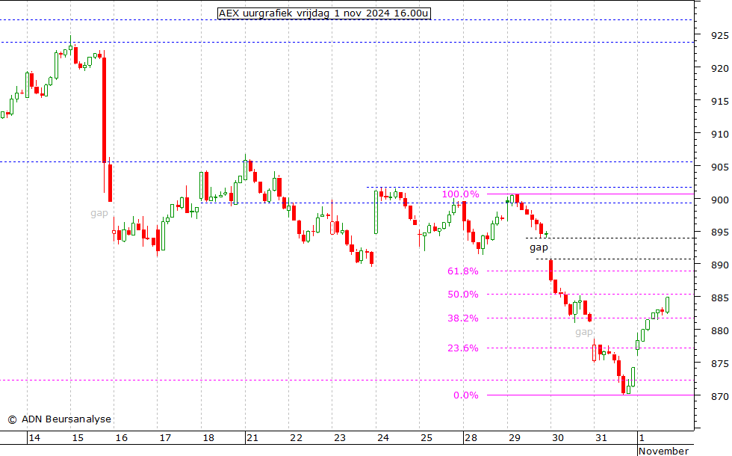The width and height of the screenshot is (732, 456).
Task: Click date label 30 on the time axis
Action: tap(558, 438)
